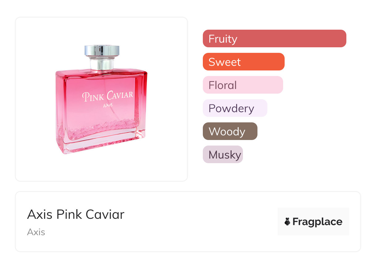Click the Fragplace wordmark text
376x267 pixels.
click(317, 222)
